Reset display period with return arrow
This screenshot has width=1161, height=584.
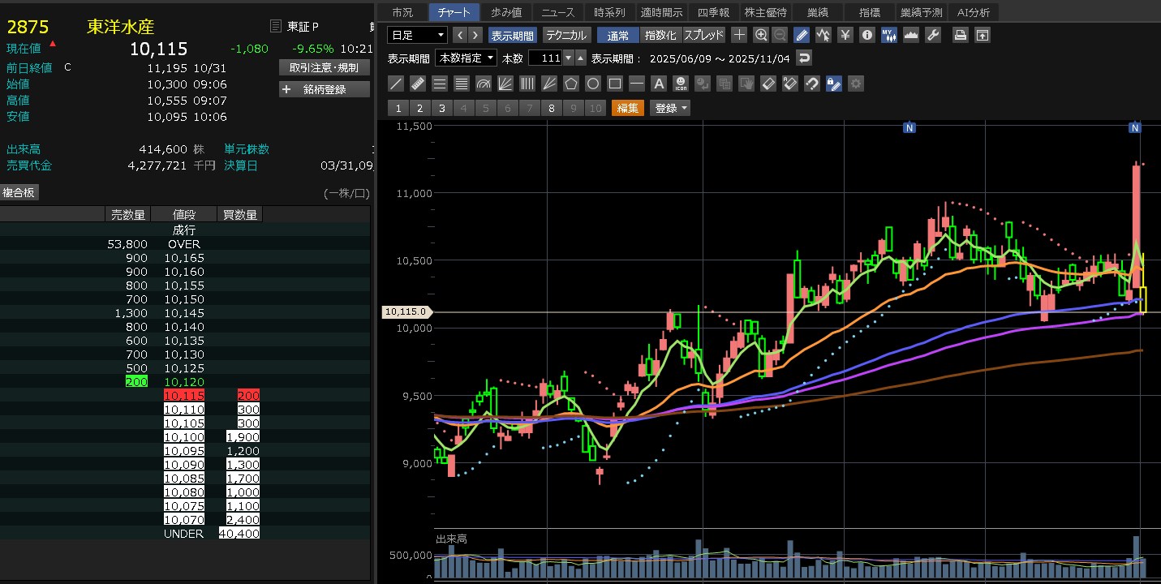point(803,58)
